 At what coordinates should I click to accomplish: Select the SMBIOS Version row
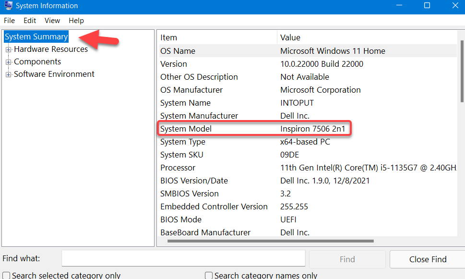(308, 194)
